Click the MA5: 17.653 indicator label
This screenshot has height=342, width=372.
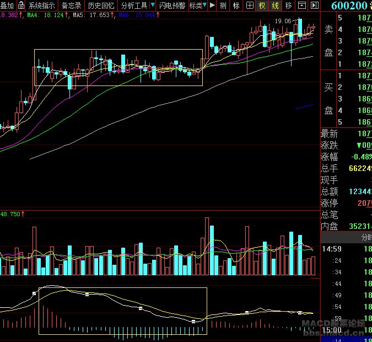(92, 14)
